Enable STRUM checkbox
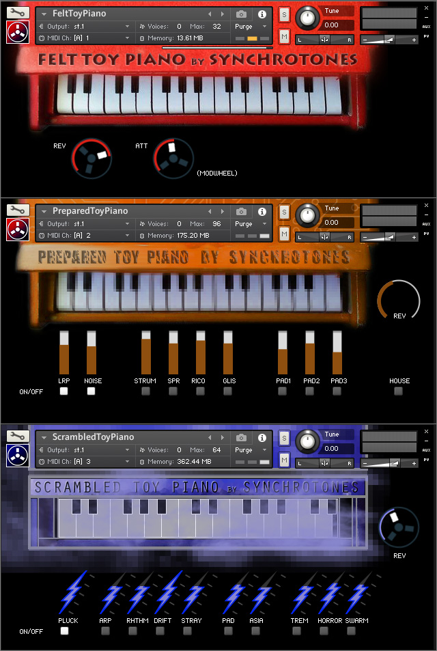The height and width of the screenshot is (651, 437). click(145, 391)
